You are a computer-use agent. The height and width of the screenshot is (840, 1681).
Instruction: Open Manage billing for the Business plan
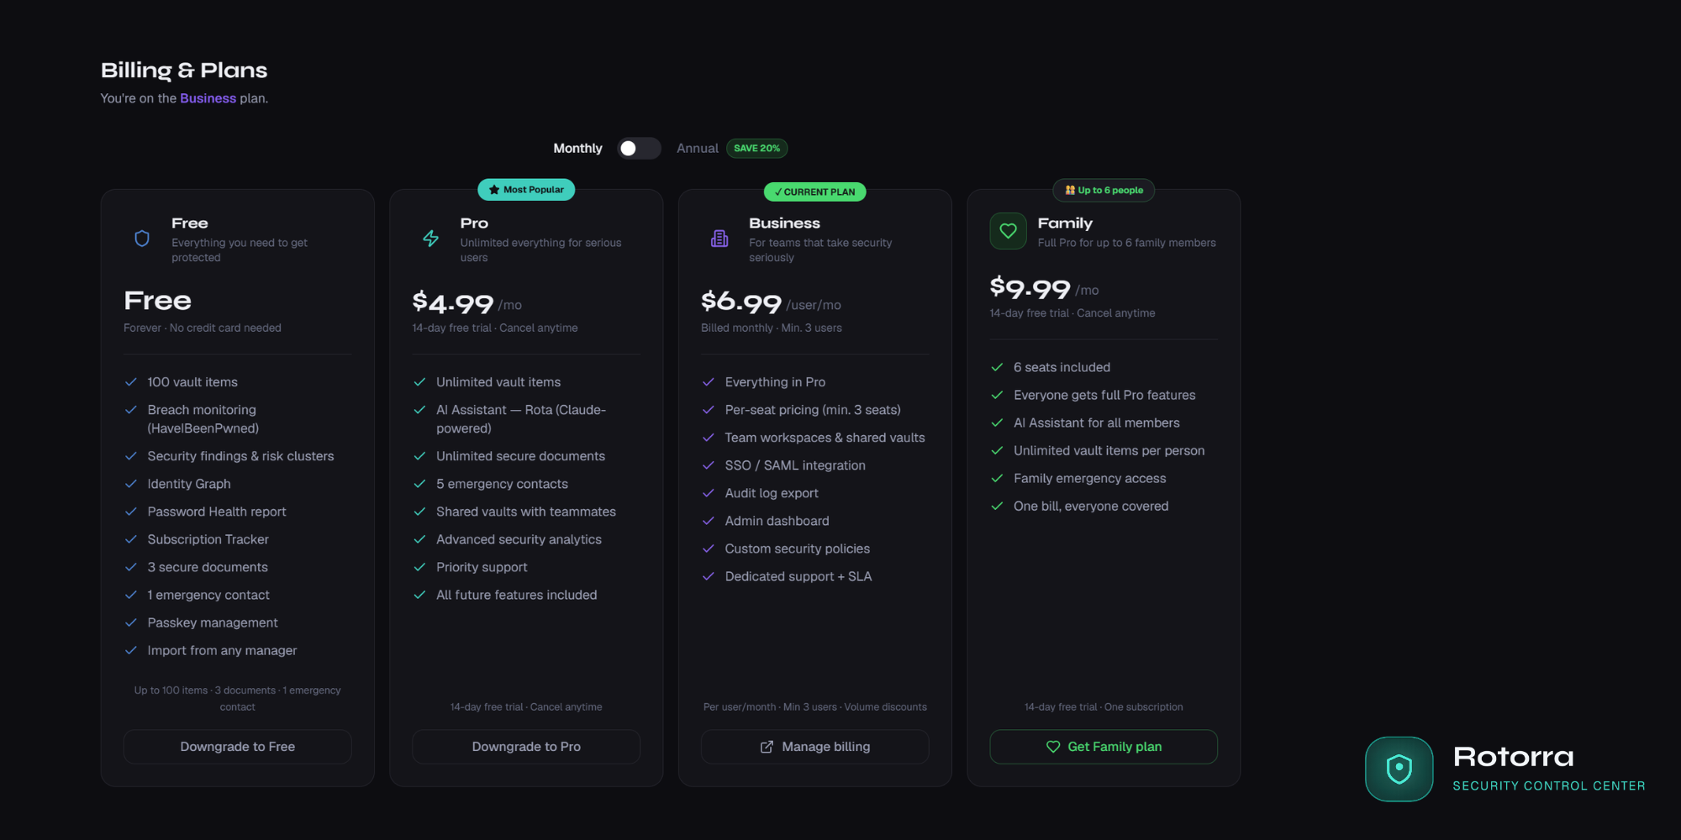pyautogui.click(x=814, y=747)
